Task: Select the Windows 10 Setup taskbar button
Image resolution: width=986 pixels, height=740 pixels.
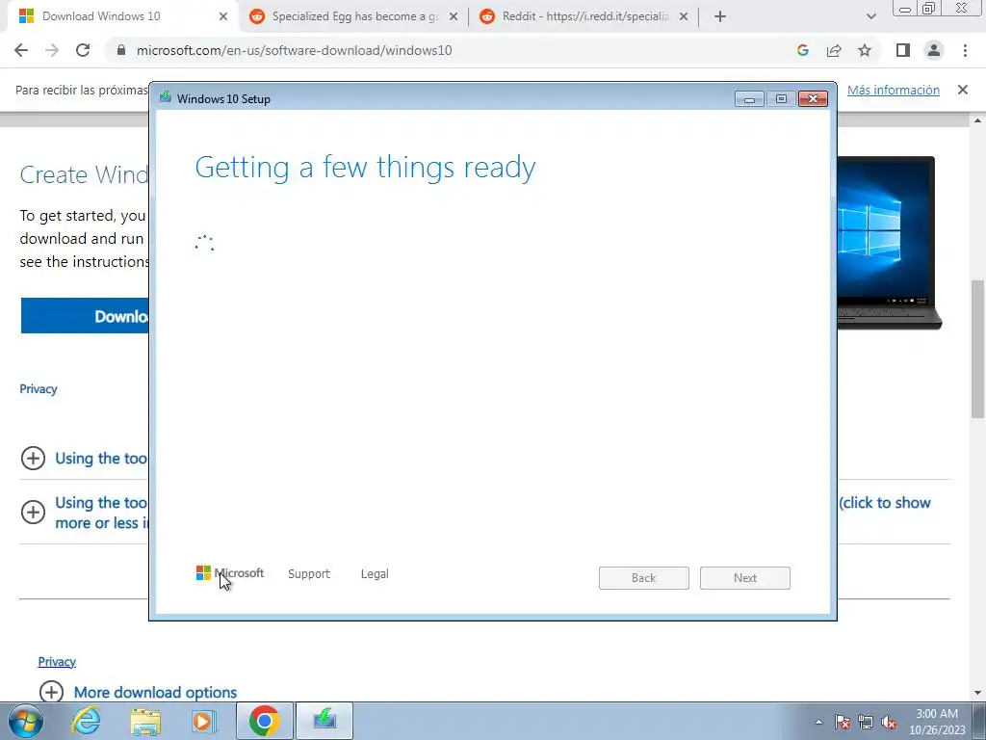Action: click(x=324, y=721)
